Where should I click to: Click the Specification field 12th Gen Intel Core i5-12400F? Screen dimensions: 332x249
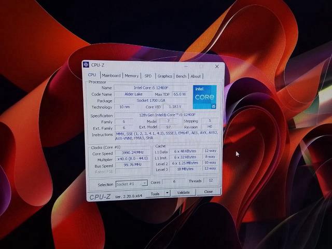click(x=167, y=115)
